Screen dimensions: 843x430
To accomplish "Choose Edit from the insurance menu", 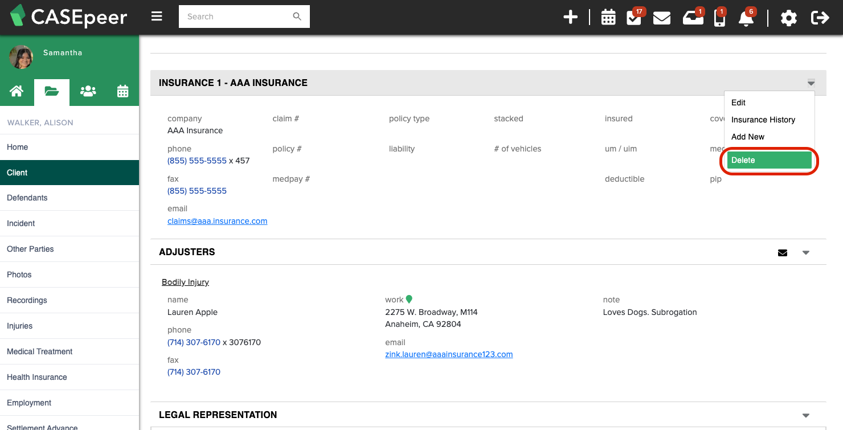I will tap(738, 103).
